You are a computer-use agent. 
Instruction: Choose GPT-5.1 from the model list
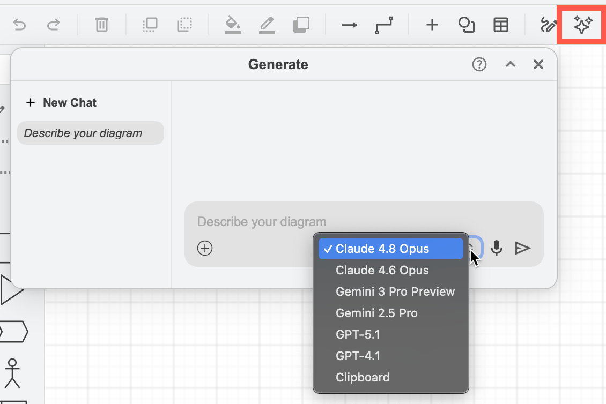(x=391, y=334)
